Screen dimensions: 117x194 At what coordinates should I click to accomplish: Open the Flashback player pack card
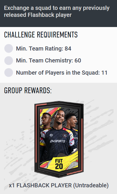point(59,139)
